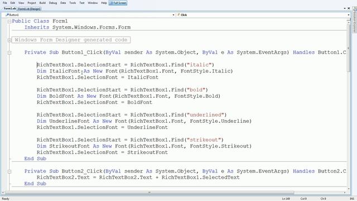The image size is (357, 201).
Task: Open the Button1 class name dropdown
Action: [173, 15]
